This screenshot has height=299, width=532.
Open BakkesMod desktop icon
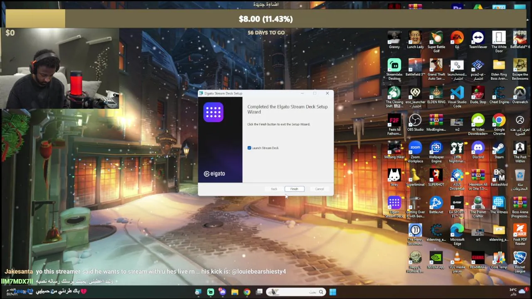499,178
